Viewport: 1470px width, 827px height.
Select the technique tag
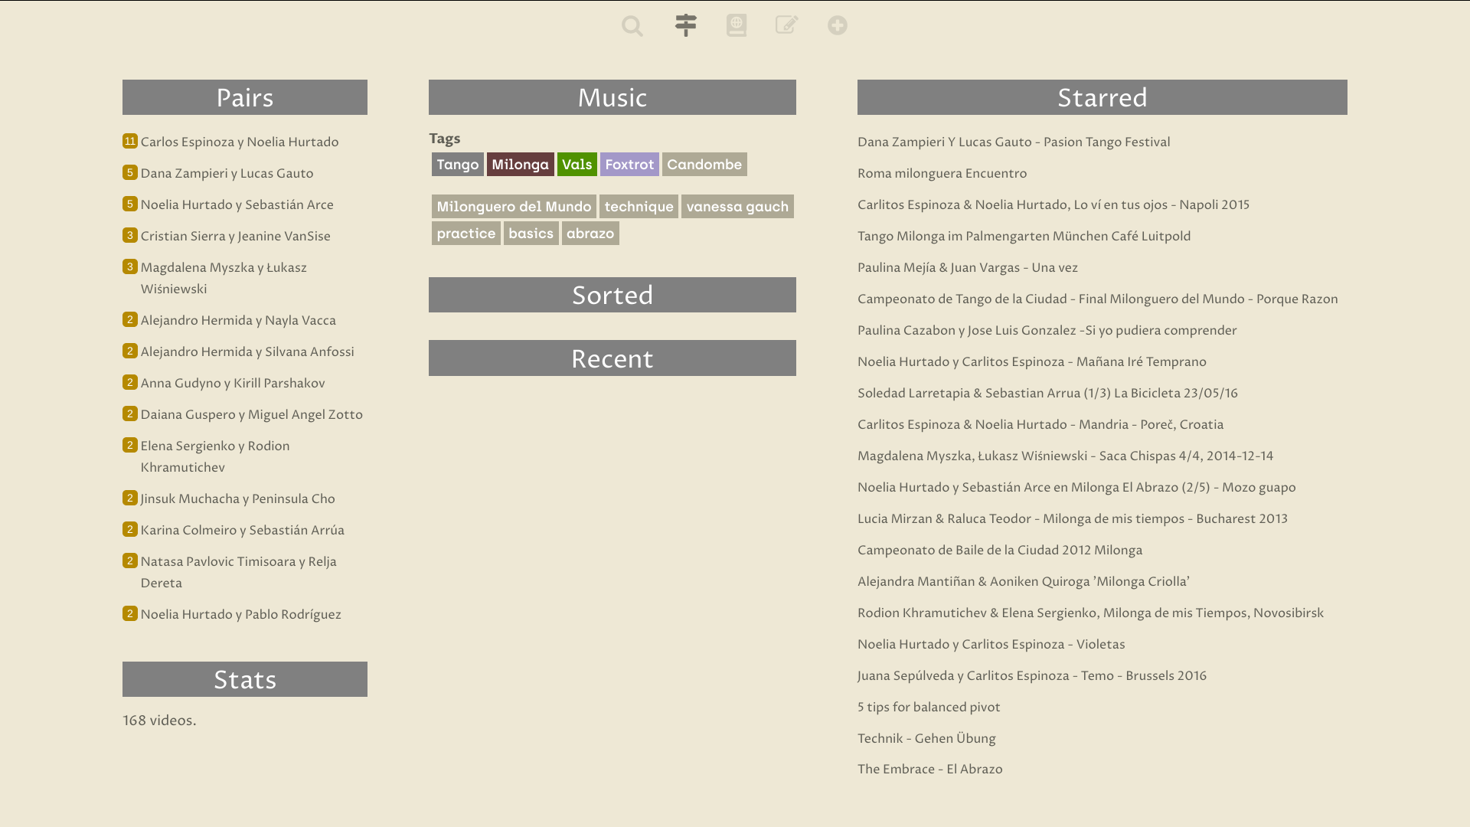pyautogui.click(x=639, y=207)
